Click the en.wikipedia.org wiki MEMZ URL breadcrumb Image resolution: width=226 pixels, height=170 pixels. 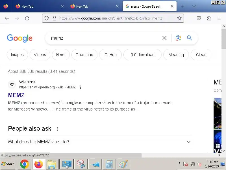(x=47, y=87)
